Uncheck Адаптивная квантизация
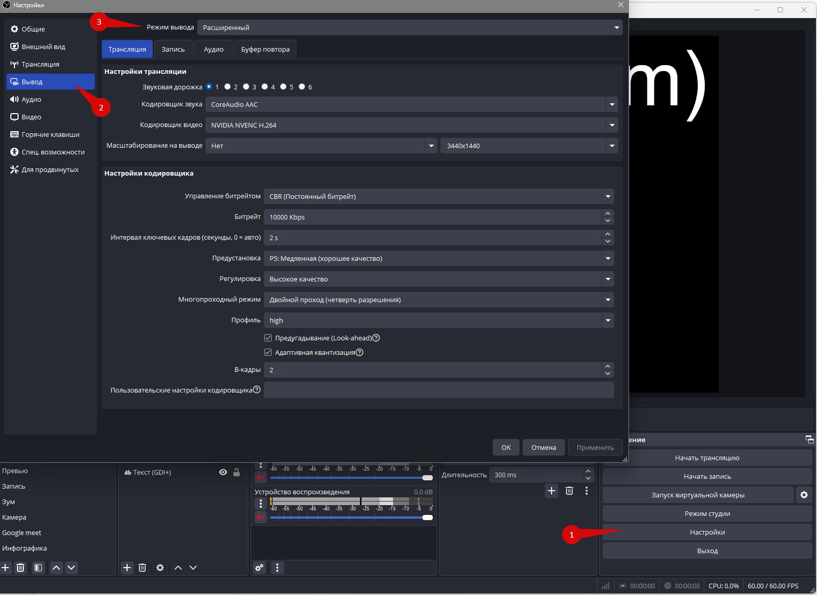817x595 pixels. 268,352
